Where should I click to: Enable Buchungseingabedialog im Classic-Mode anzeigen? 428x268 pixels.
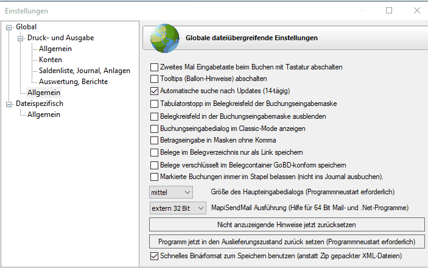[154, 129]
